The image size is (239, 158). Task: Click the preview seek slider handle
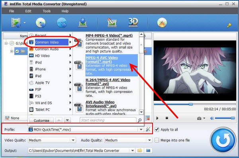[x=191, y=104]
